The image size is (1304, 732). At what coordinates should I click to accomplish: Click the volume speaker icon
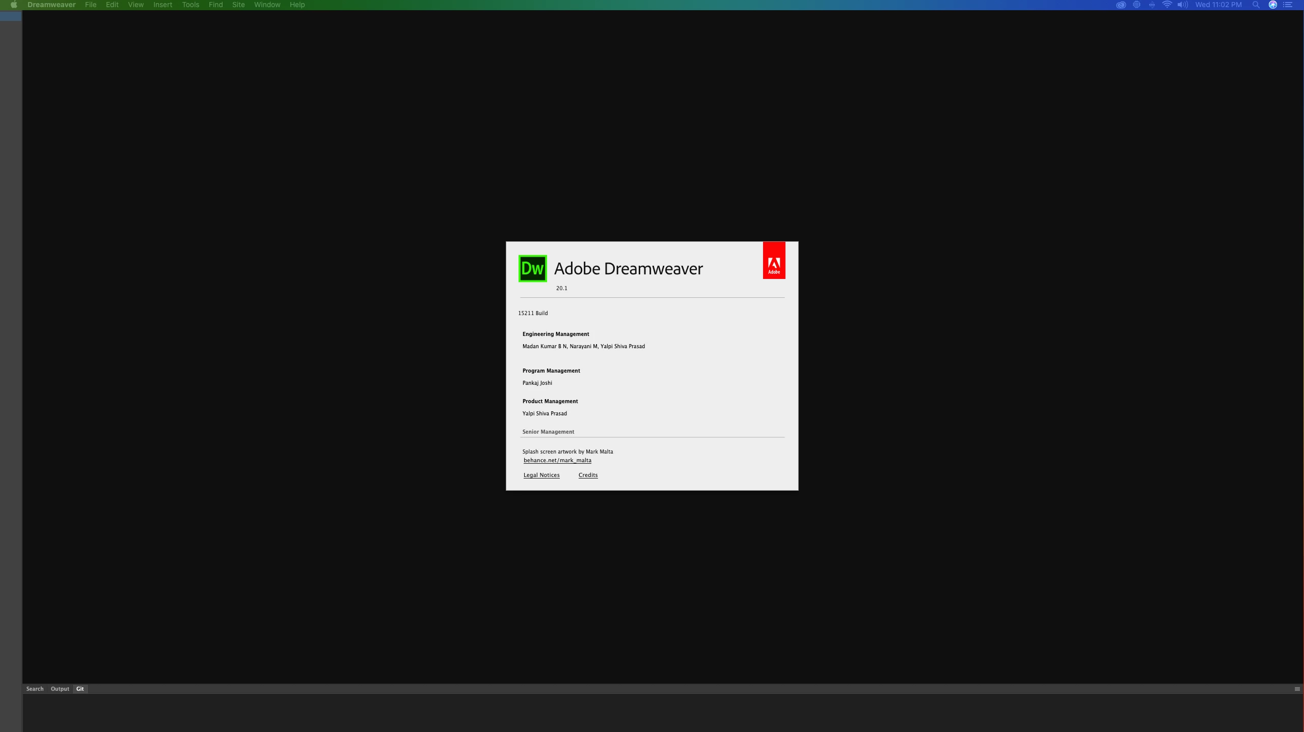1182,5
